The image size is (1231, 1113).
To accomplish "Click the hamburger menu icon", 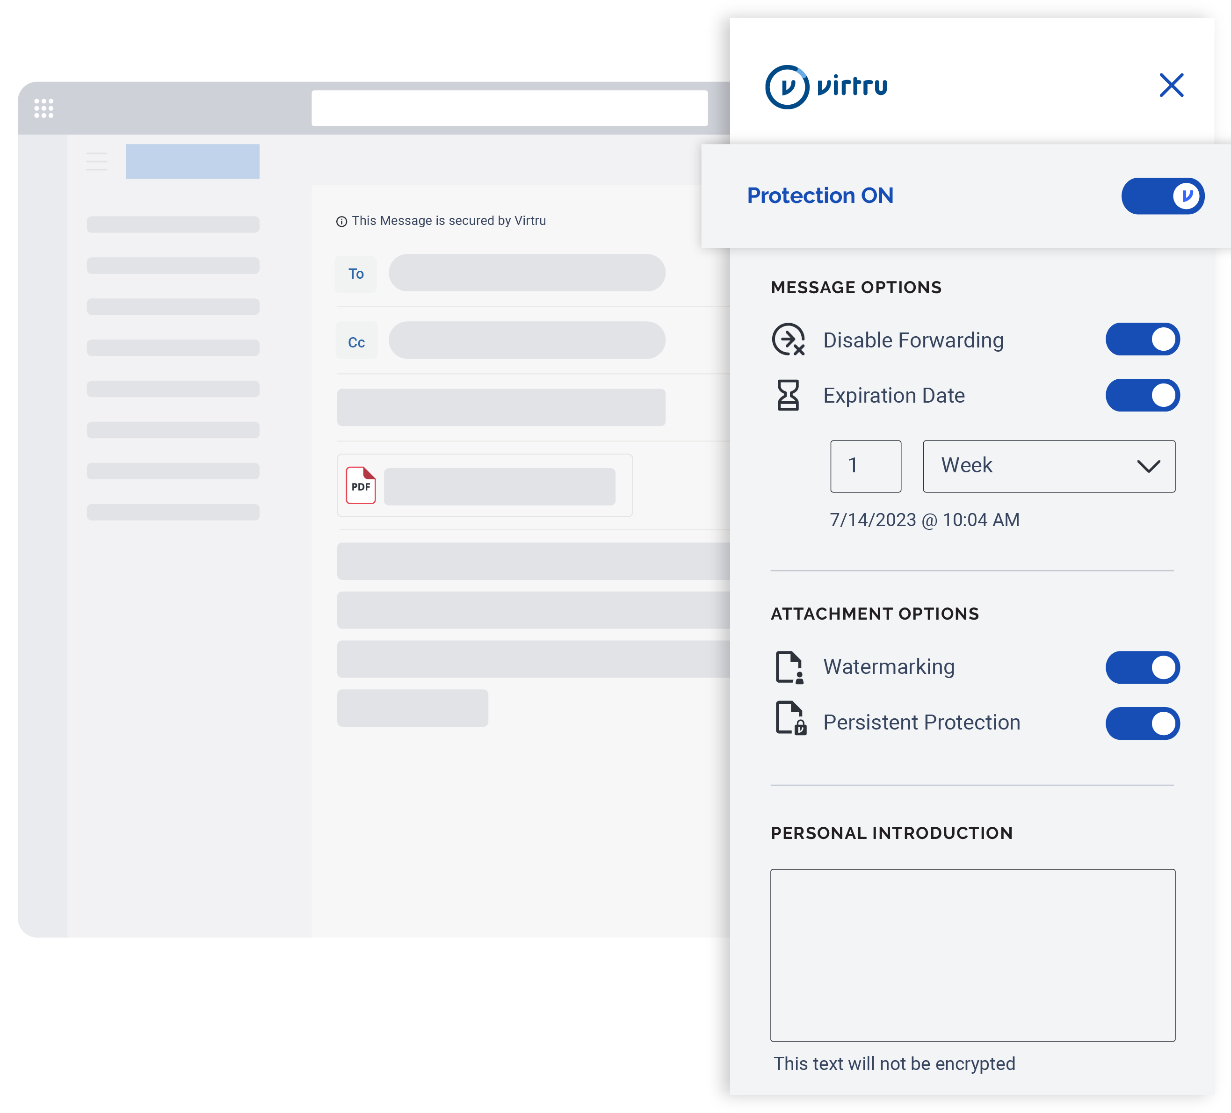I will (x=96, y=161).
